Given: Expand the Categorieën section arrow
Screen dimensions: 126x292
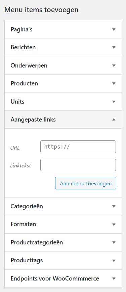Looking at the screenshot, I should (x=114, y=206).
